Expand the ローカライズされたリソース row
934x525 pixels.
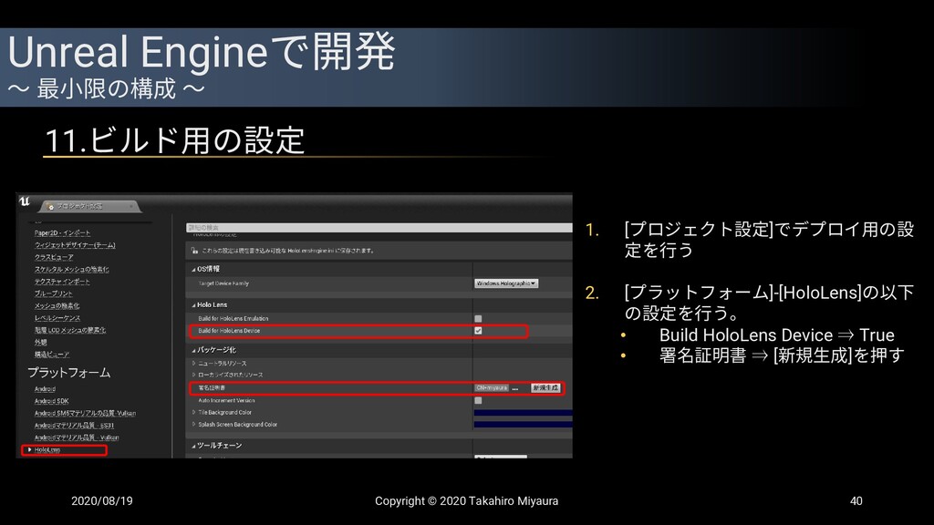[193, 375]
